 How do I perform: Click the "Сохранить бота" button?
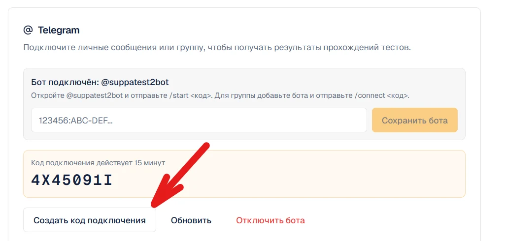click(415, 120)
